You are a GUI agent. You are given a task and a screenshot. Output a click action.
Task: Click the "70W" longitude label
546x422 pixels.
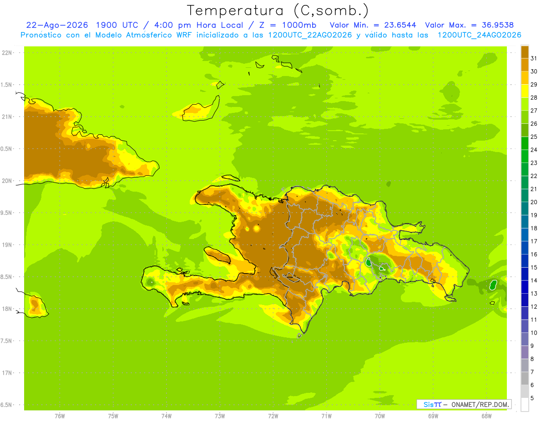pyautogui.click(x=380, y=416)
